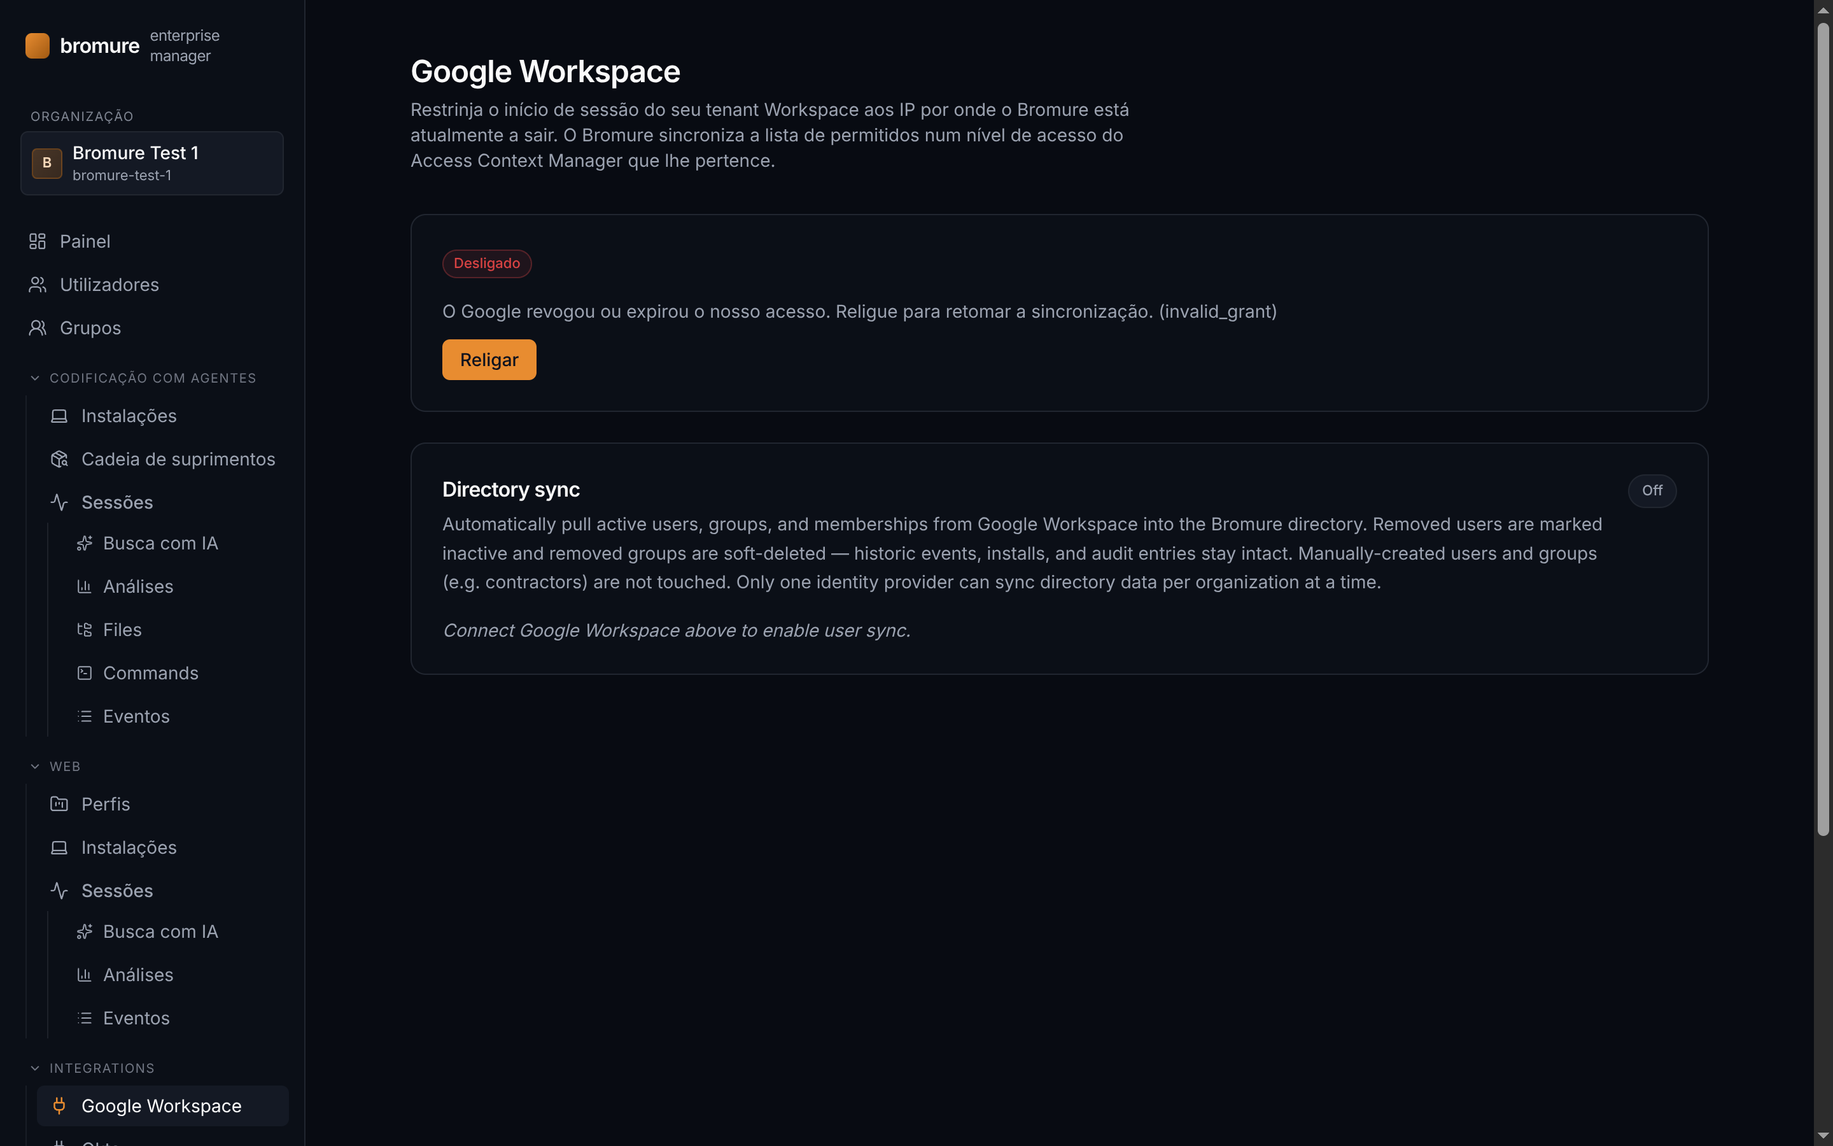1833x1146 pixels.
Task: Go to Utilizadores page
Action: pos(152,284)
